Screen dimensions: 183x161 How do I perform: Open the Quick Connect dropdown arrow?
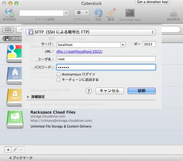[66, 13]
